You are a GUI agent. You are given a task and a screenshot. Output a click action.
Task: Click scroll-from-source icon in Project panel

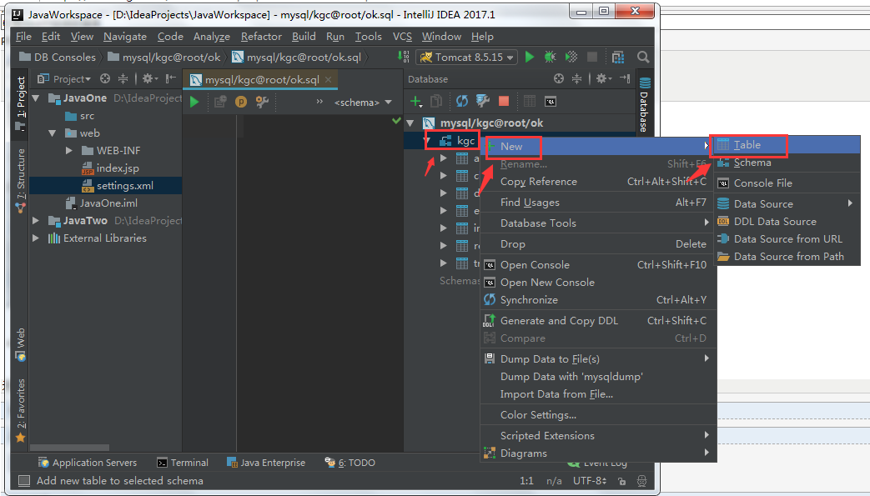click(x=105, y=79)
